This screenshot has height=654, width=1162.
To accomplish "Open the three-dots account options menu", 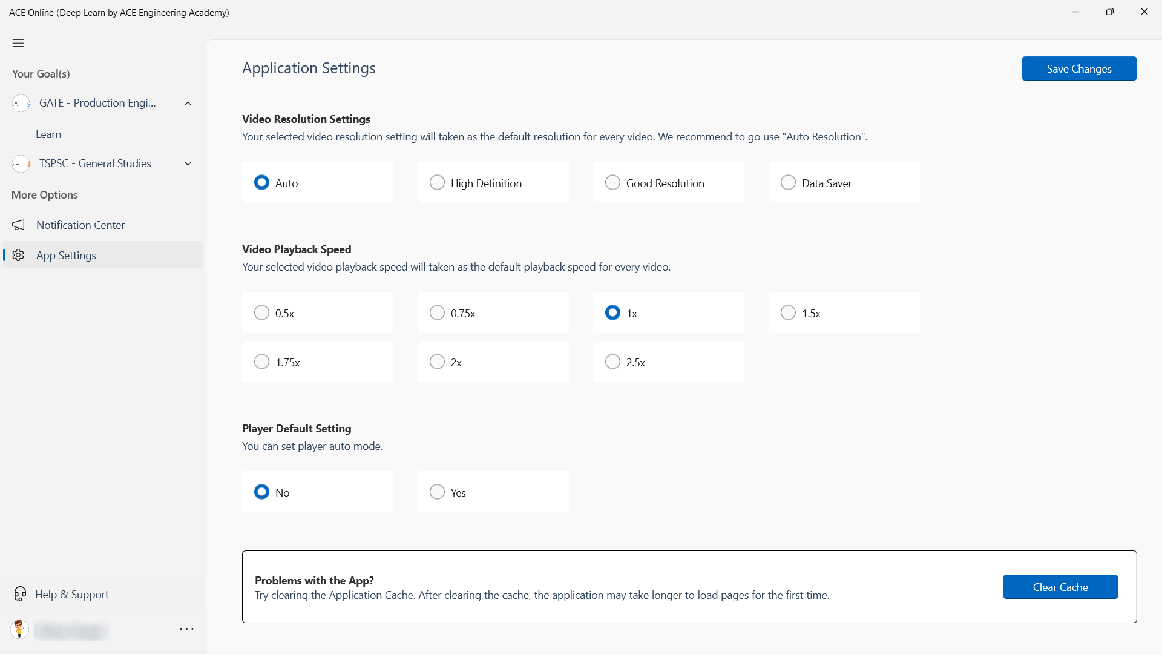I will (186, 629).
